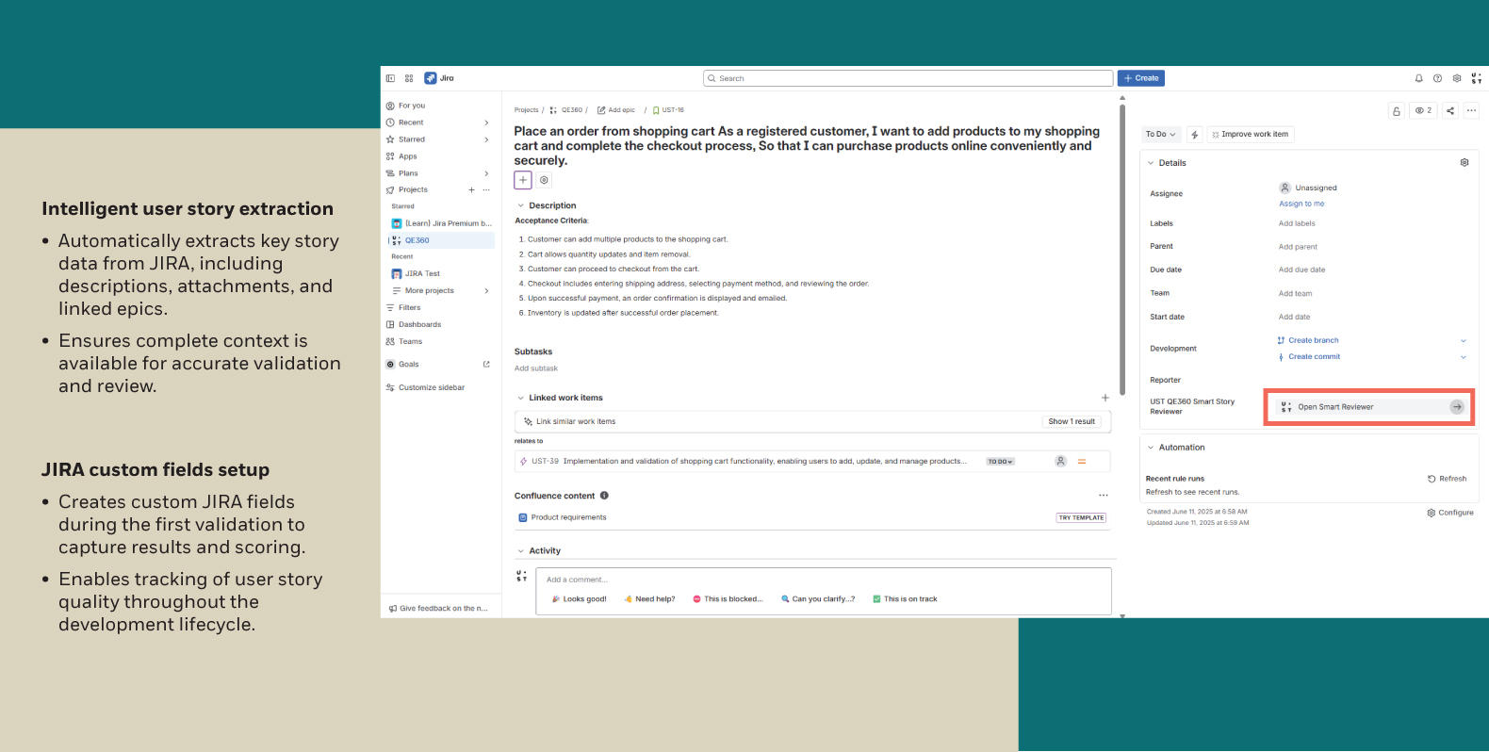Click the assignee avatar on UST-39 row
Viewport: 1489px width, 752px height.
tap(1060, 462)
